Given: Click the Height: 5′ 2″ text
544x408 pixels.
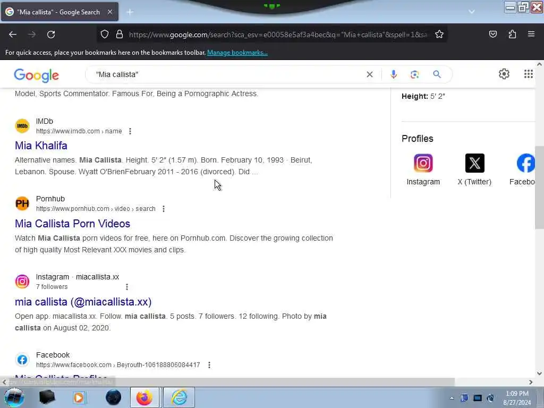Looking at the screenshot, I should click(x=423, y=97).
